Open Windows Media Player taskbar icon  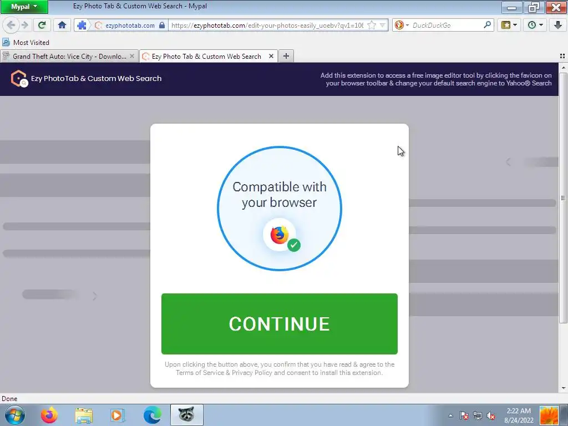pos(118,415)
